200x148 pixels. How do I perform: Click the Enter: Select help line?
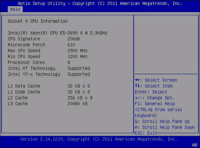151,92
